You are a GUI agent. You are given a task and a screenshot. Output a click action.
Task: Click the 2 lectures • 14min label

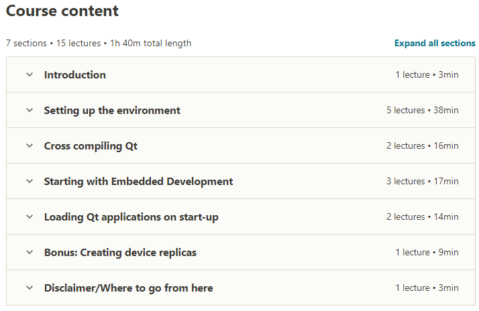pyautogui.click(x=422, y=217)
